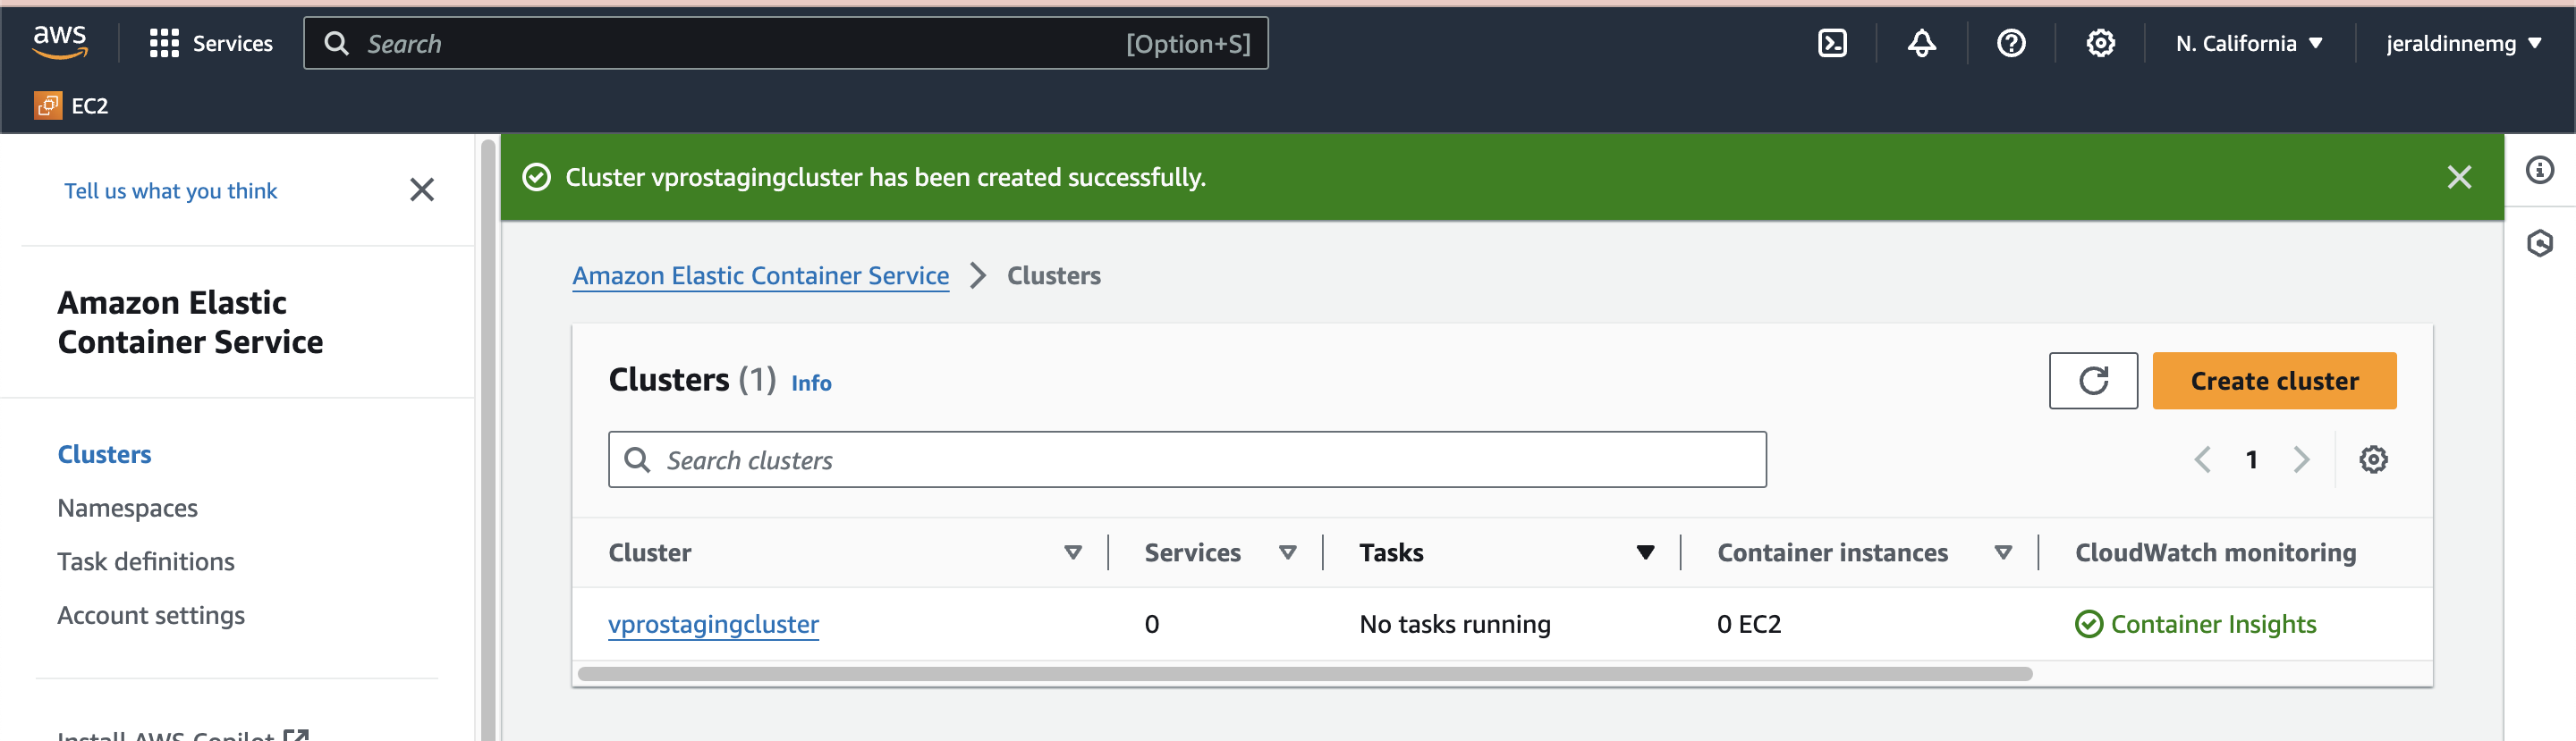Sort by Tasks column arrow
Screen dimensions: 2576x741
point(1645,553)
